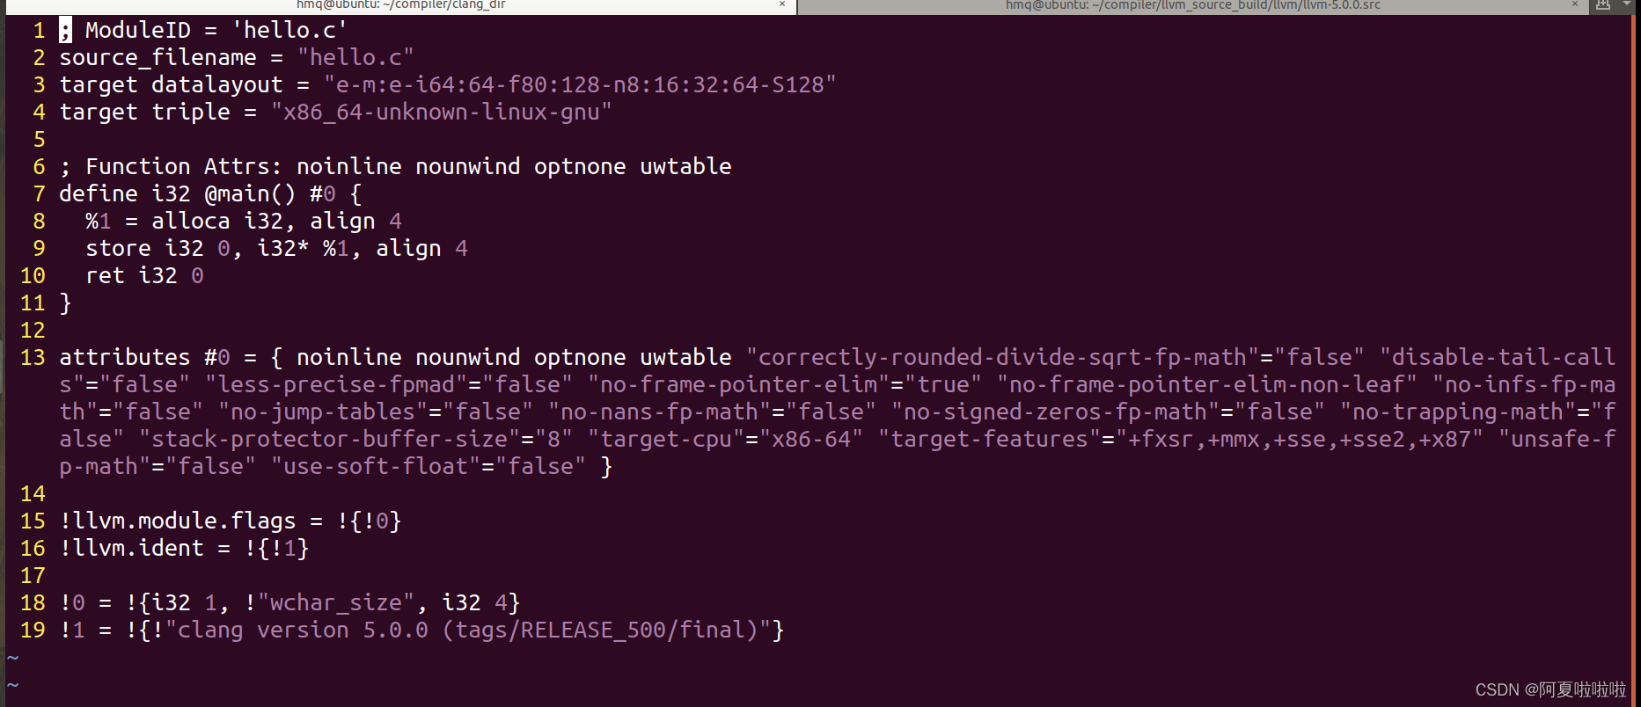Click the datalayout string on line 3

point(580,85)
